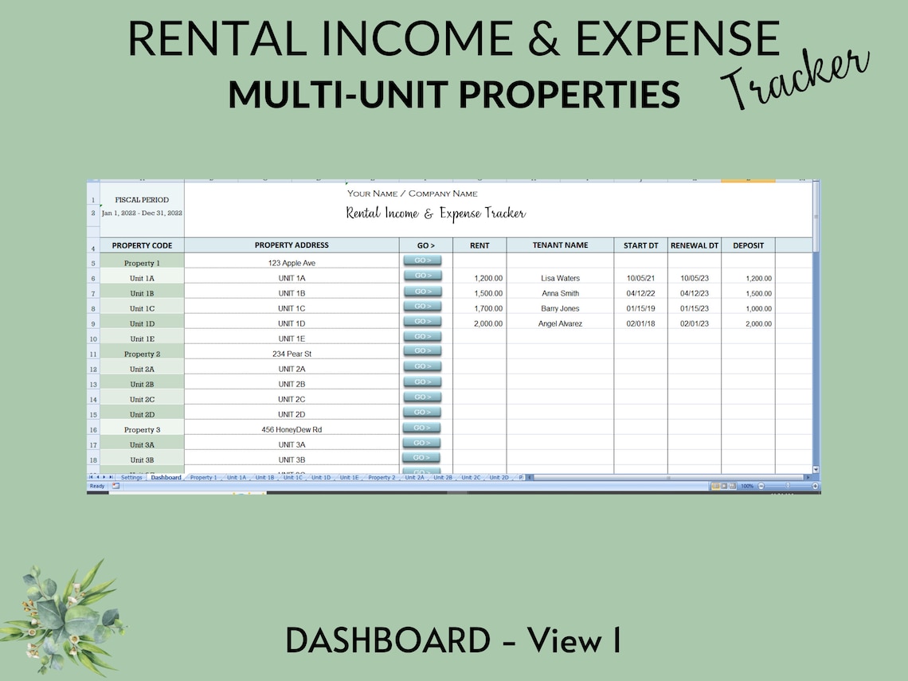Click the previous sheet navigation arrow
This screenshot has width=908, height=681.
(97, 476)
